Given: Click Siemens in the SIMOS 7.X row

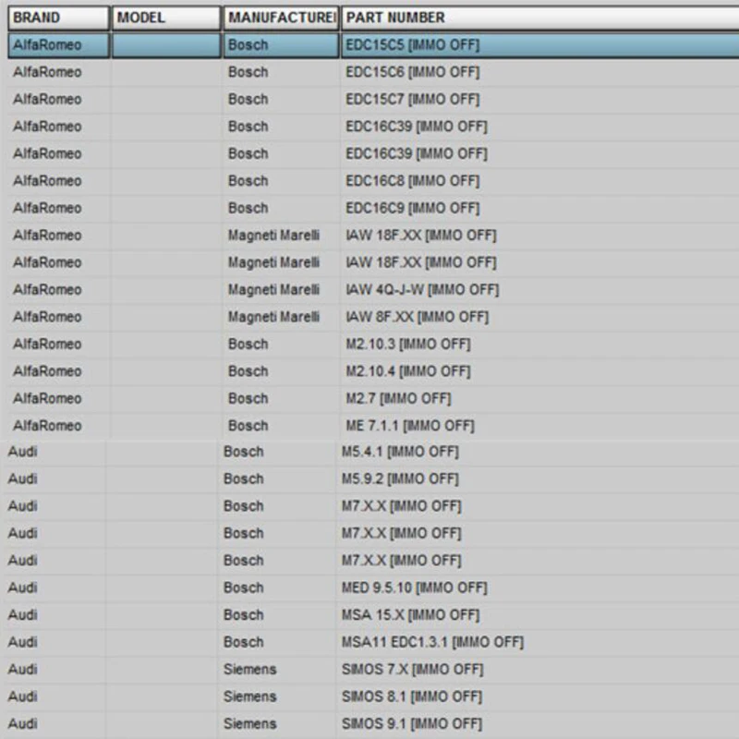Looking at the screenshot, I should point(249,670).
